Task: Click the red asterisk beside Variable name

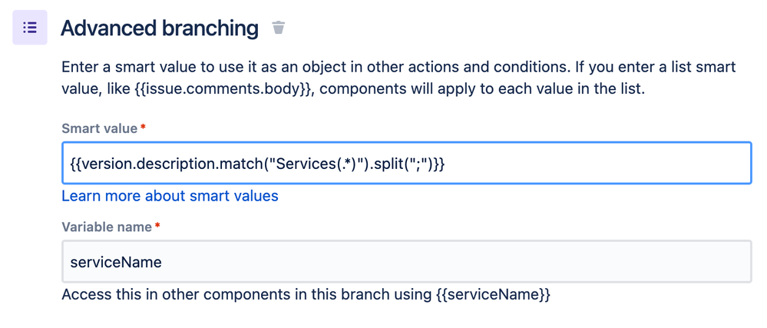Action: point(157,226)
